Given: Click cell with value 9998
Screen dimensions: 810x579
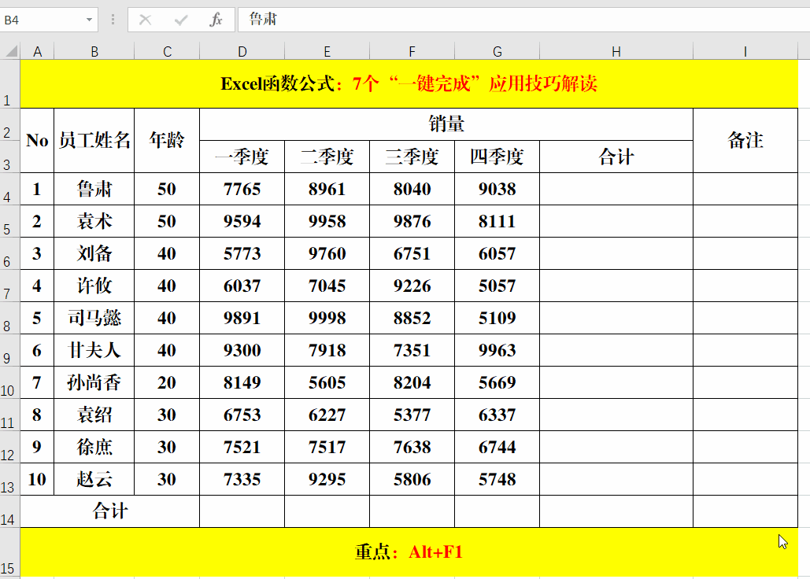Looking at the screenshot, I should pos(327,318).
